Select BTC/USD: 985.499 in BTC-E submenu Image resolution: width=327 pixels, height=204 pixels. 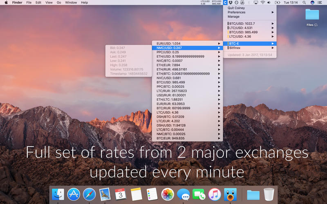pos(187,82)
